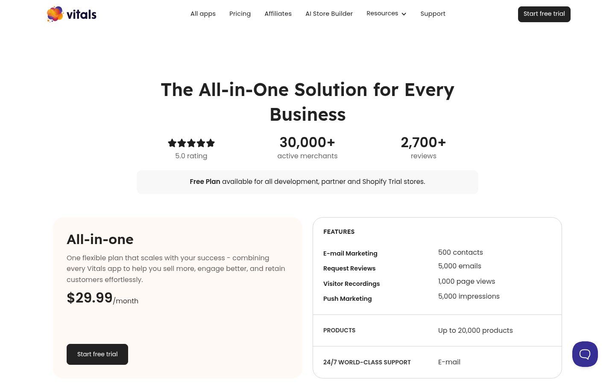The image size is (615, 384).
Task: Click the first rating star
Action: 172,143
